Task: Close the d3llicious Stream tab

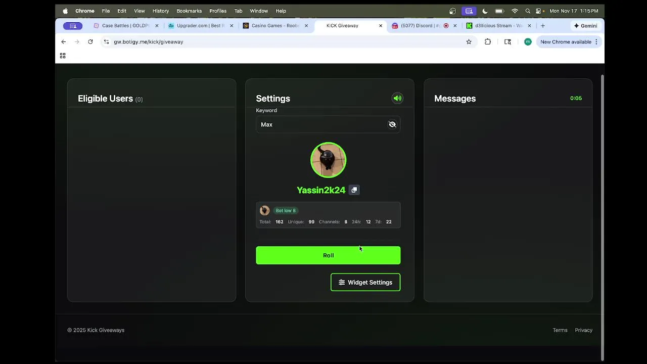Action: (x=529, y=26)
